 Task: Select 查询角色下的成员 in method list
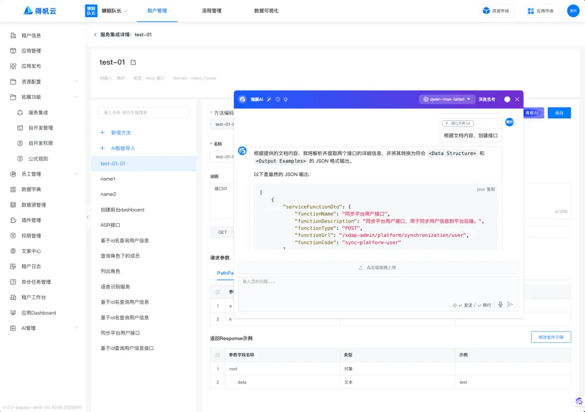coord(144,256)
